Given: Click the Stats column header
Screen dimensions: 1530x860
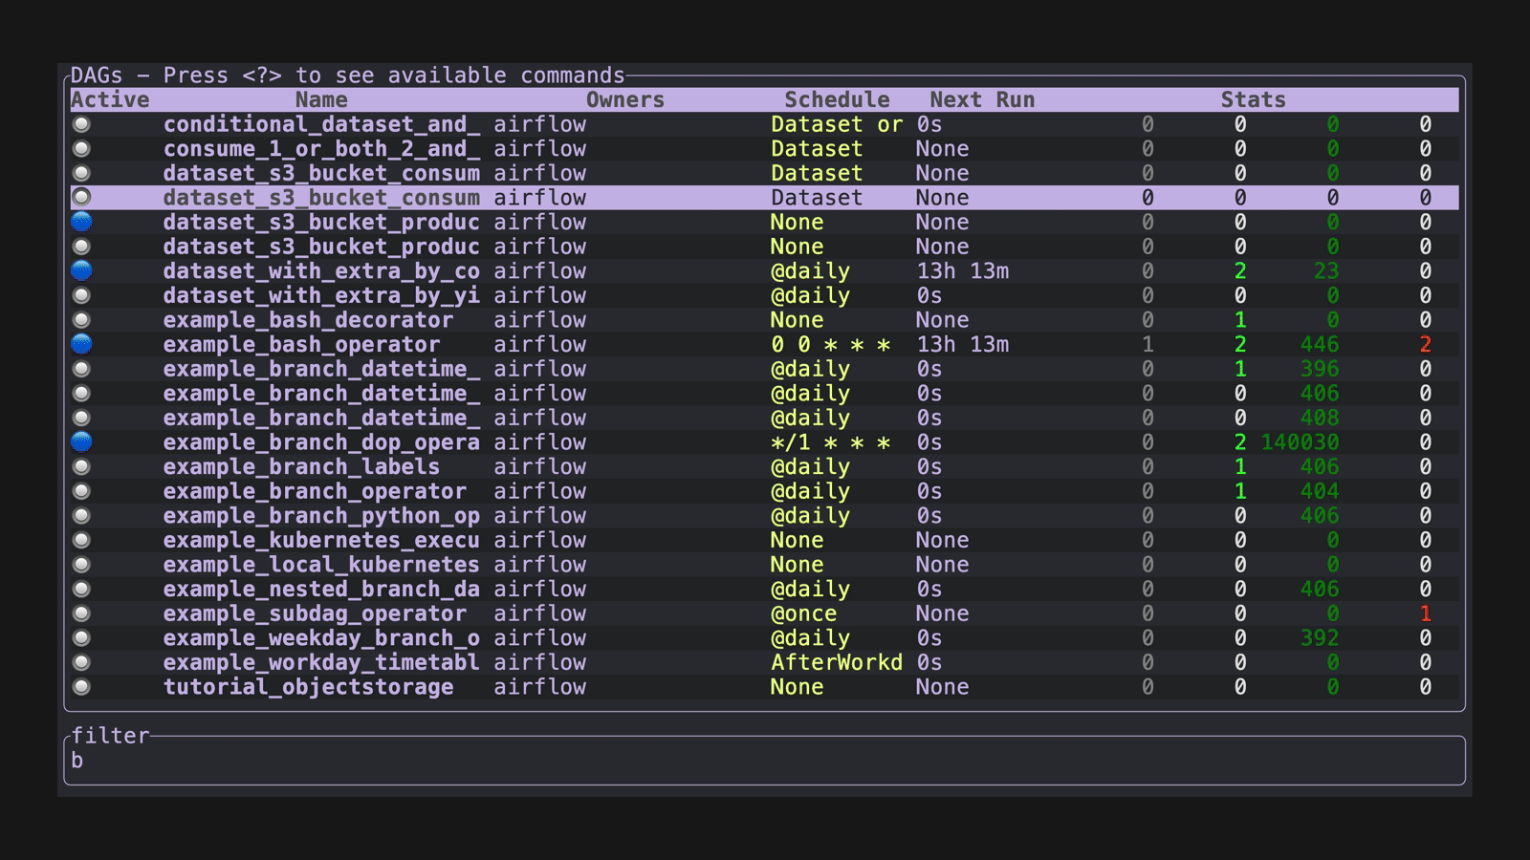Looking at the screenshot, I should click(x=1253, y=98).
